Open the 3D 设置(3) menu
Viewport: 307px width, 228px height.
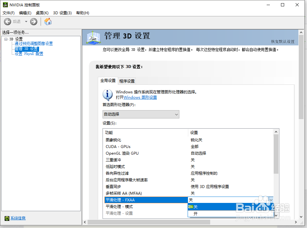(62, 13)
